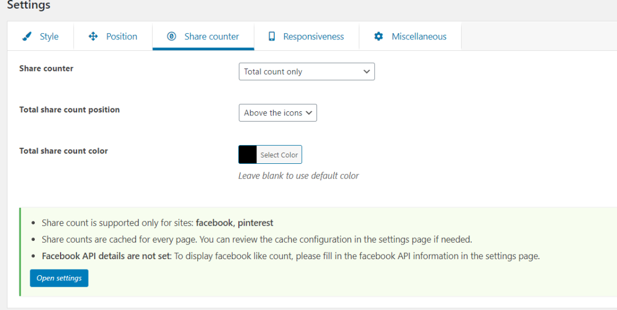The image size is (617, 310).
Task: Select the Share counter tab label
Action: point(212,37)
